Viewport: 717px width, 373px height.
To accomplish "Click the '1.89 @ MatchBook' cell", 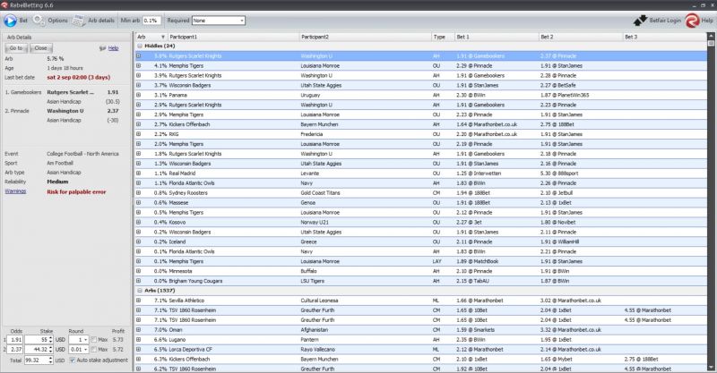I will [x=477, y=261].
